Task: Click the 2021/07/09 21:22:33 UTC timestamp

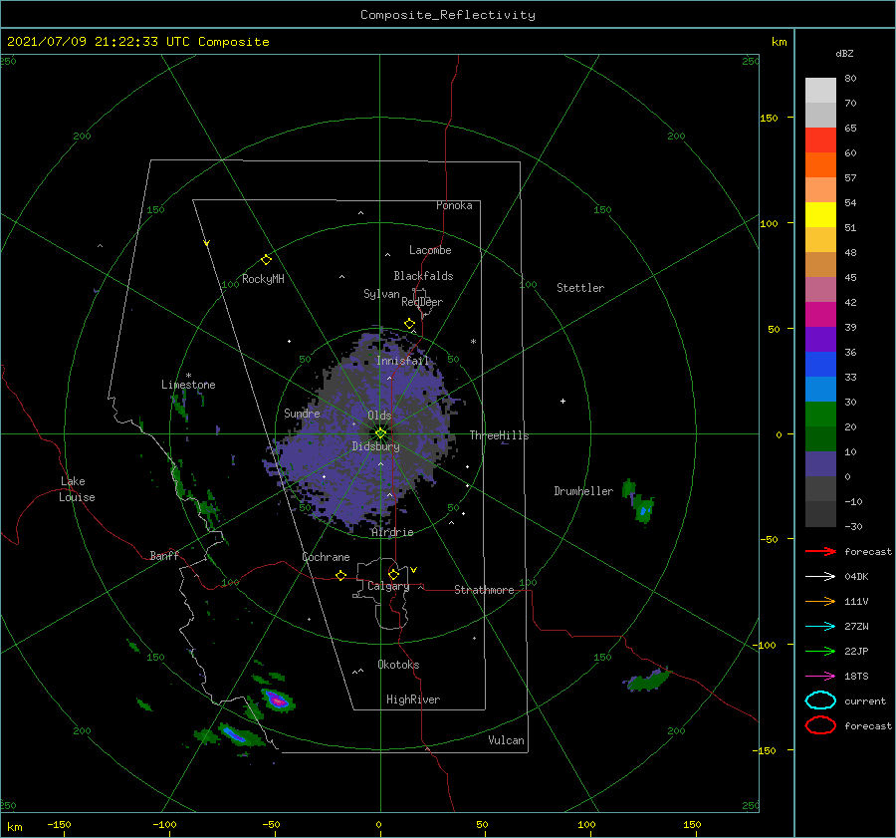Action: click(x=137, y=42)
